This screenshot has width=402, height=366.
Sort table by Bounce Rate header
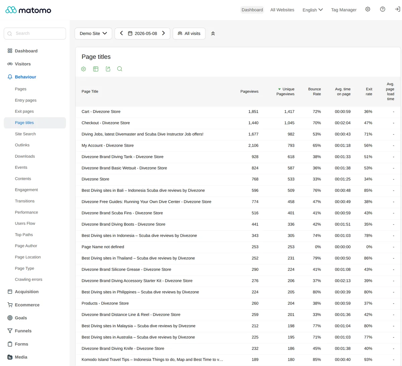tap(315, 92)
